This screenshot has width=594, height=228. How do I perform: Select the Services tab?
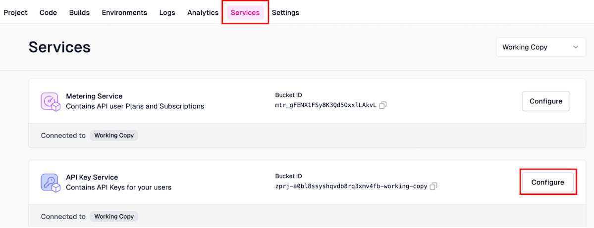tap(245, 12)
